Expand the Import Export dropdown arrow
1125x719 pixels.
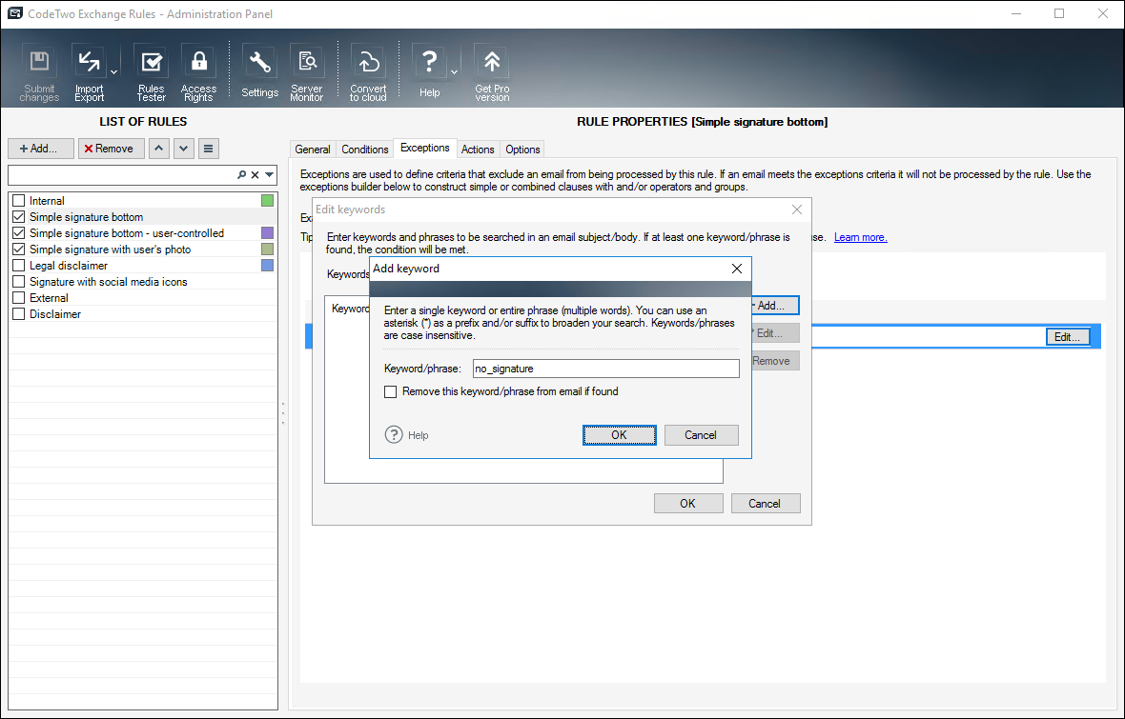114,71
